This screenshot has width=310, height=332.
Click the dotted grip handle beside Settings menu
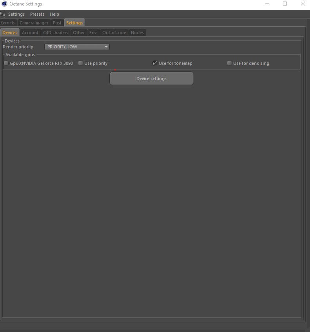coord(2,14)
